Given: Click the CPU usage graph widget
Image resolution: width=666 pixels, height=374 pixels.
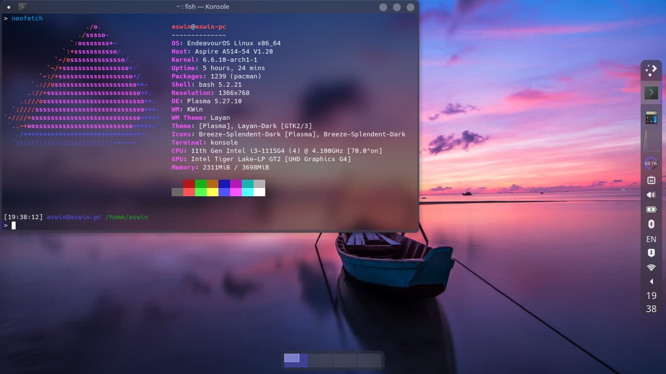Looking at the screenshot, I should (651, 141).
